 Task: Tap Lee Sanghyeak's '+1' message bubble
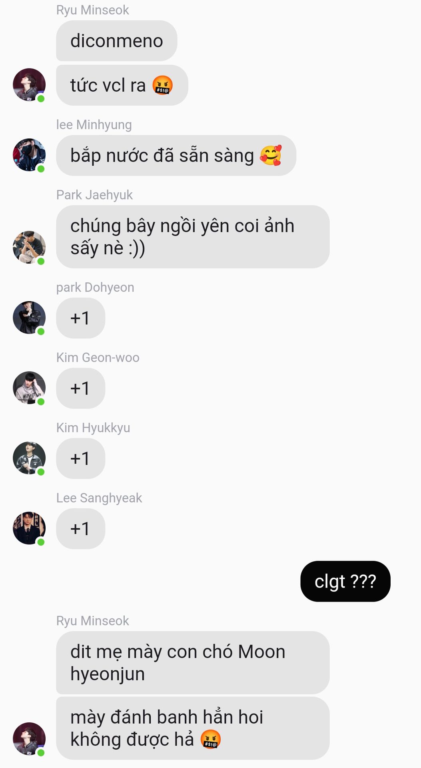(x=80, y=529)
